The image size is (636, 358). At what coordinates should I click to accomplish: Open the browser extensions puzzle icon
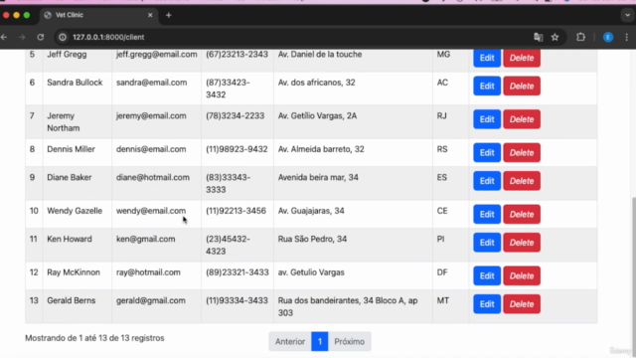tap(580, 38)
